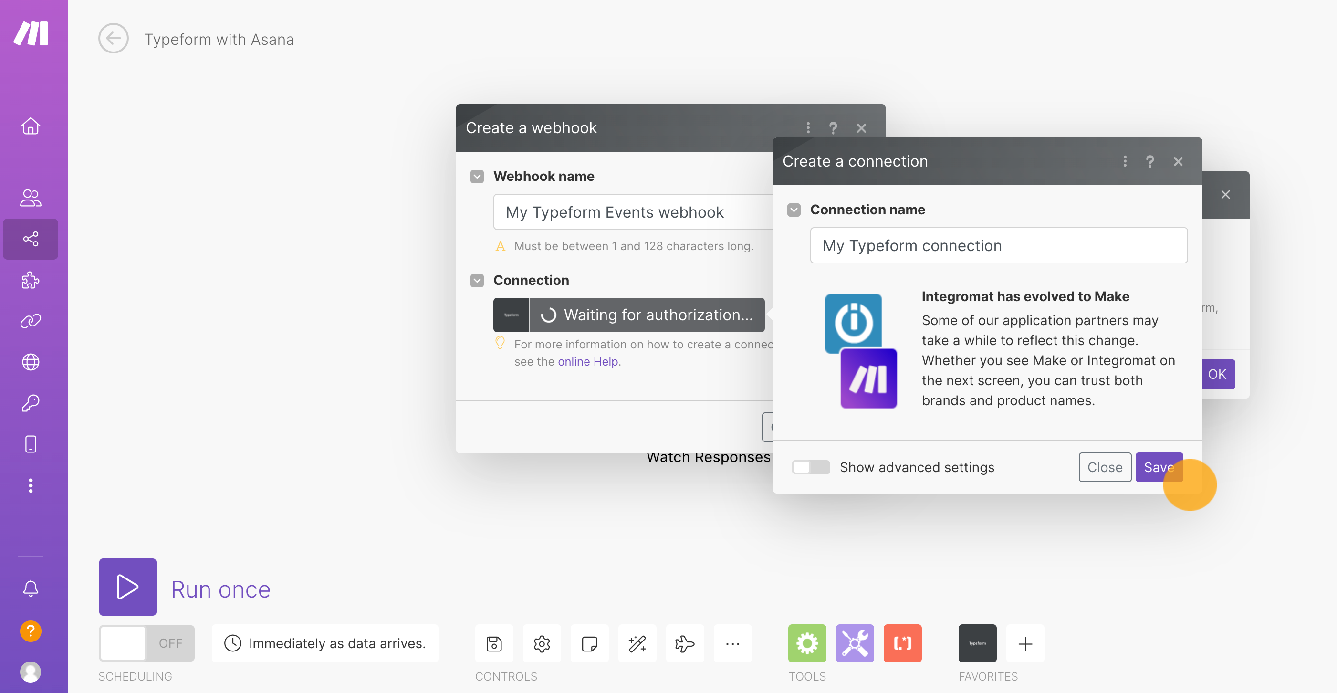
Task: Click OK button in background dialog
Action: pyautogui.click(x=1218, y=374)
